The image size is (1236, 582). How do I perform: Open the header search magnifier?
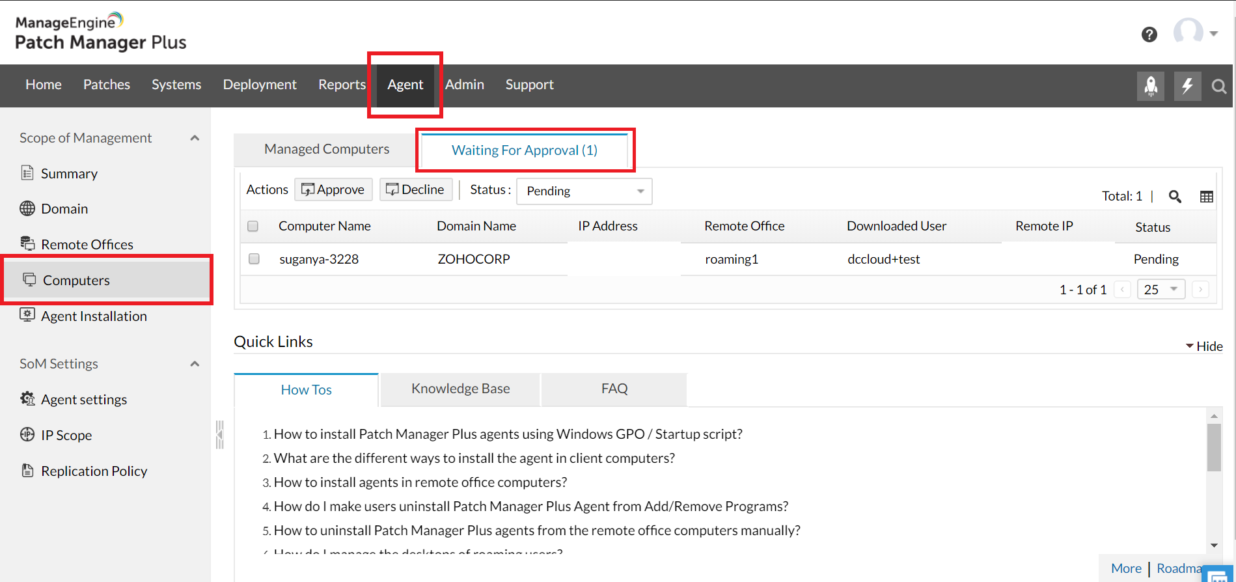click(x=1219, y=87)
